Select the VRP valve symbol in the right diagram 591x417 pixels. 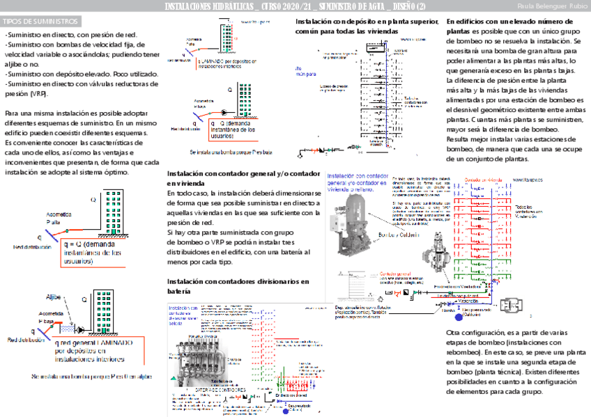coord(438,250)
